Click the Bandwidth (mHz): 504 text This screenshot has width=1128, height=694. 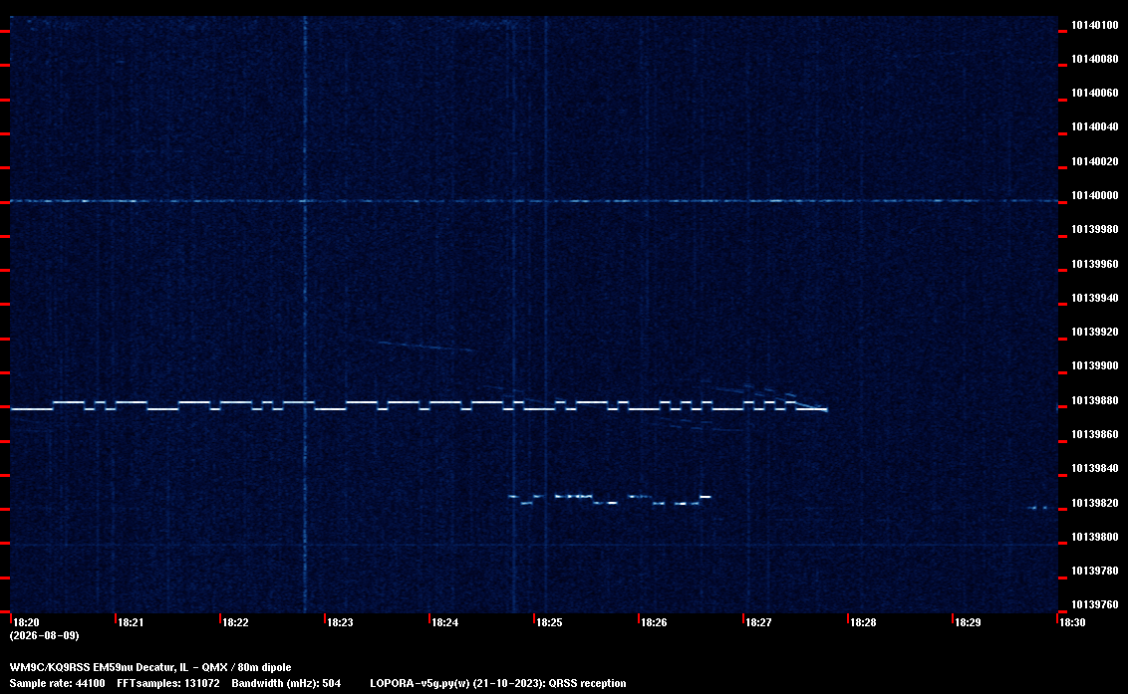tap(286, 683)
